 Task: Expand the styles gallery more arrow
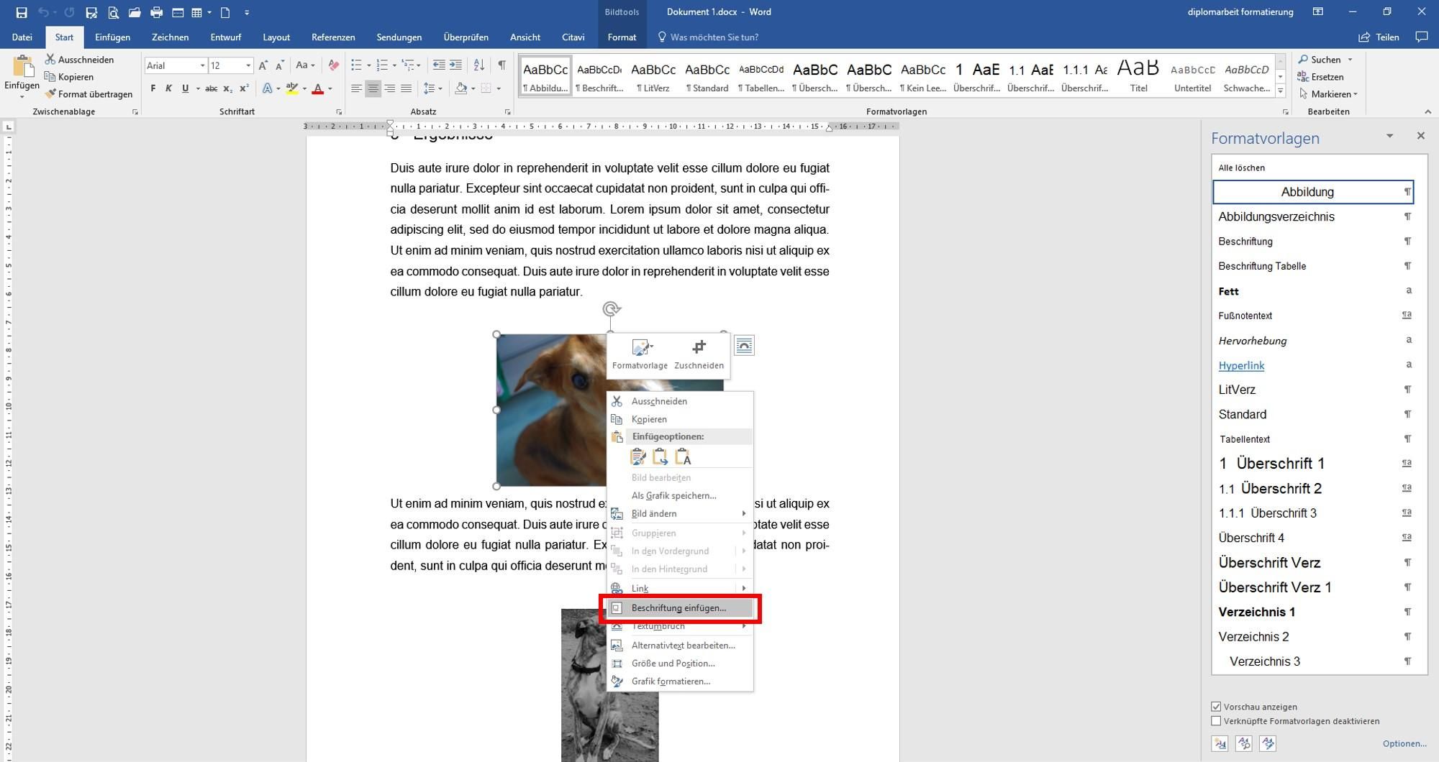[1280, 91]
